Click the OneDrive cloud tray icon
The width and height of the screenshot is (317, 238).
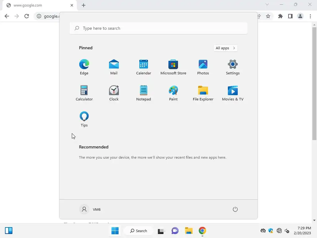263,231
